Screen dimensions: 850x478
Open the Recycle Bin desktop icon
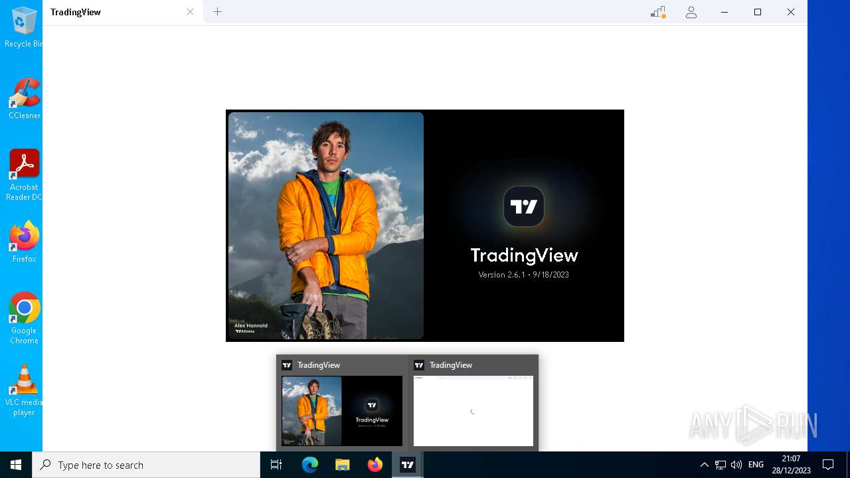pyautogui.click(x=24, y=27)
